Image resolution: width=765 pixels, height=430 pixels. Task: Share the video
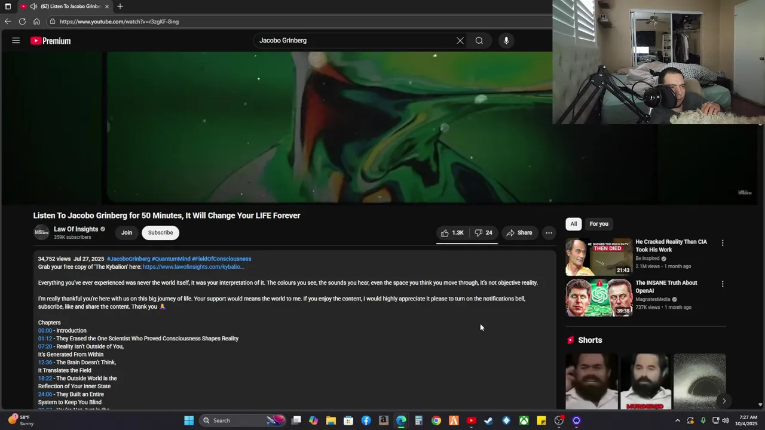pyautogui.click(x=519, y=233)
